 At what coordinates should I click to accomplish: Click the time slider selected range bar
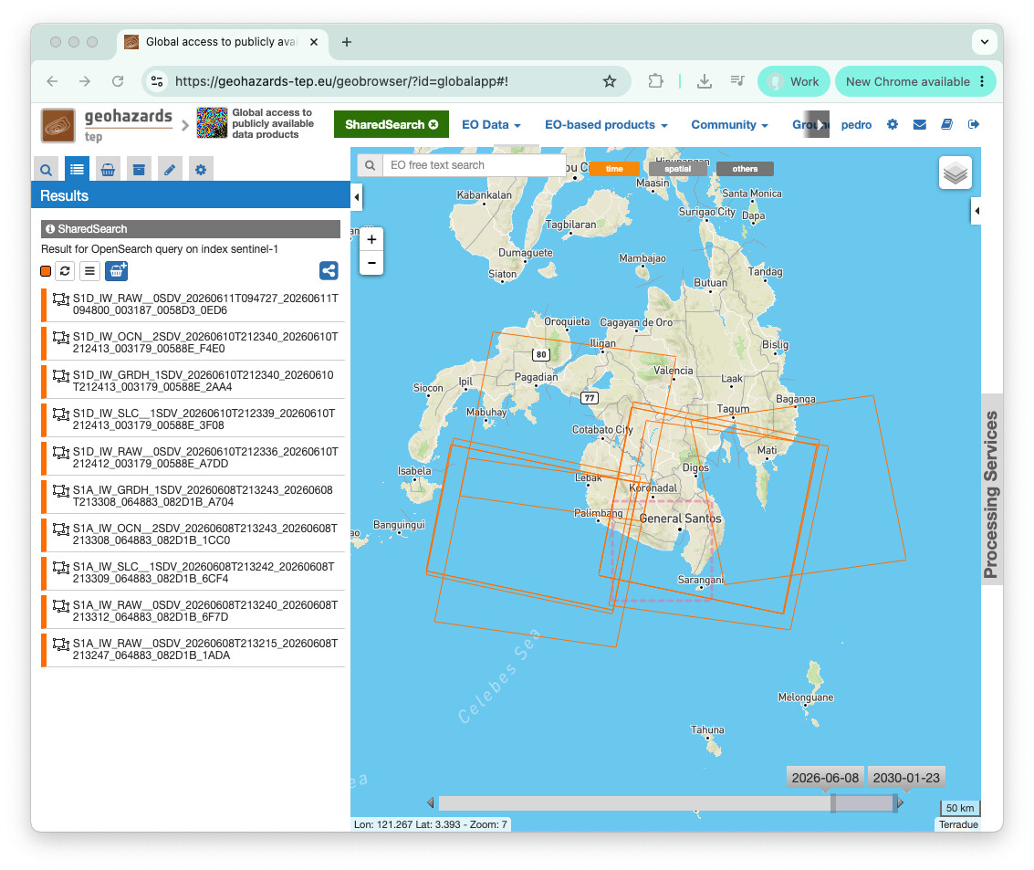[864, 802]
